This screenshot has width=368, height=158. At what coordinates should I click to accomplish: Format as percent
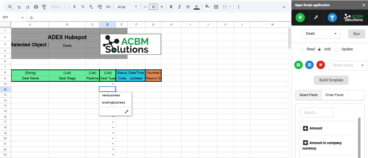click(x=83, y=7)
